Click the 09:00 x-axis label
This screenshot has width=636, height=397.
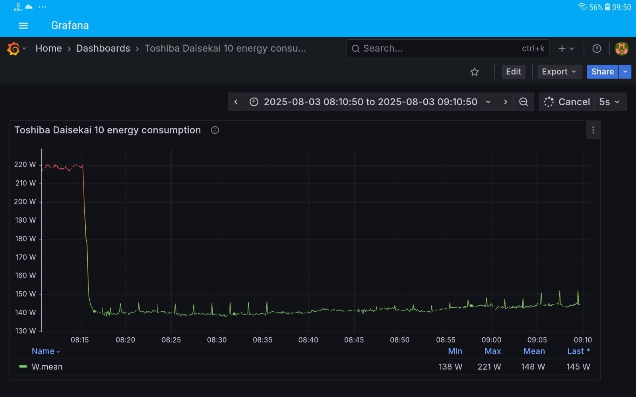tap(492, 340)
